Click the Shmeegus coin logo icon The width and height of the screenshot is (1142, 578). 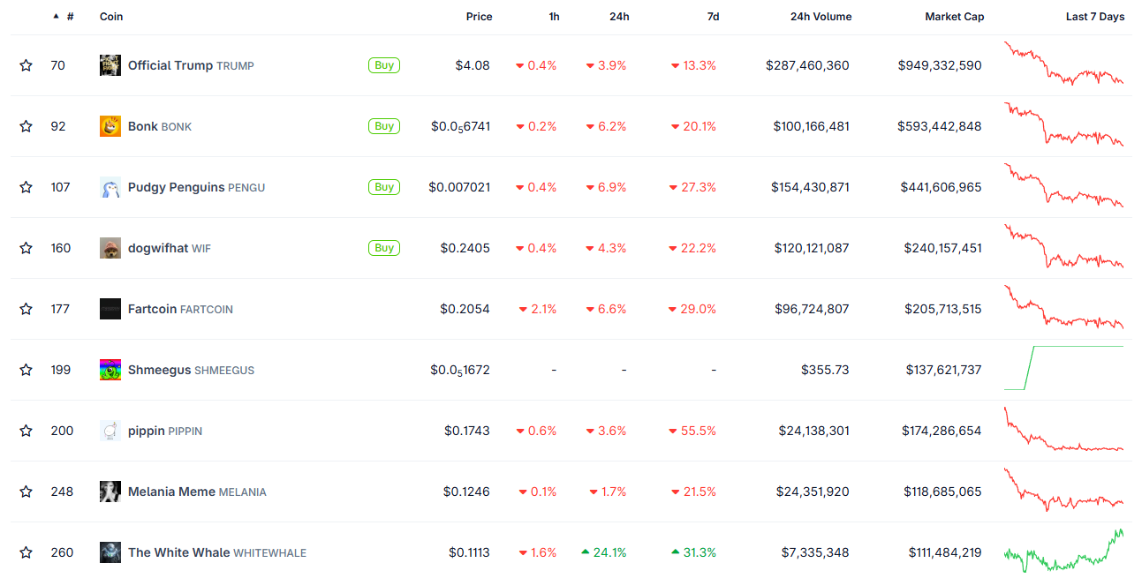110,370
